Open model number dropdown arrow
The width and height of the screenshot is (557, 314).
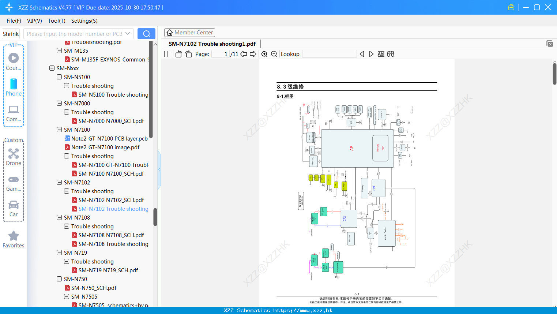pyautogui.click(x=128, y=34)
